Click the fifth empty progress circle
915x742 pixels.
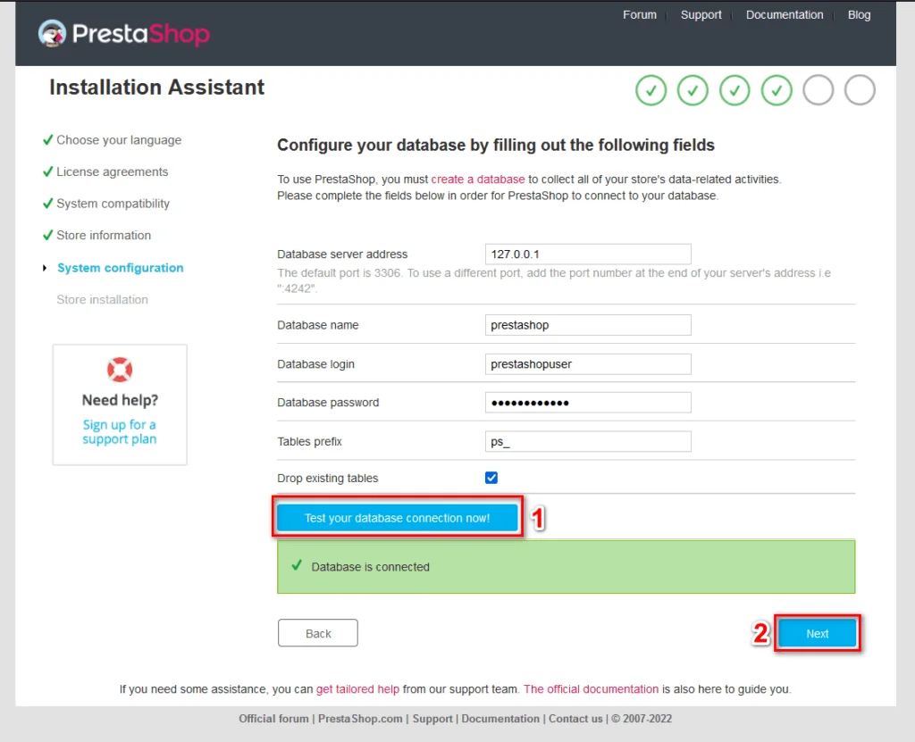[x=818, y=90]
